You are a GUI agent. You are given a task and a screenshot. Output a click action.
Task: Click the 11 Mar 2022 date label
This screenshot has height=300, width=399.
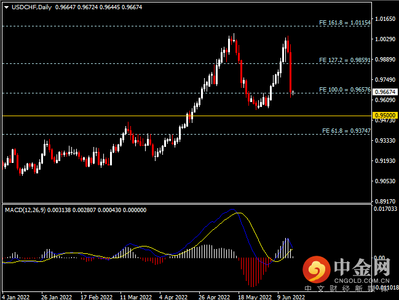[136, 297]
